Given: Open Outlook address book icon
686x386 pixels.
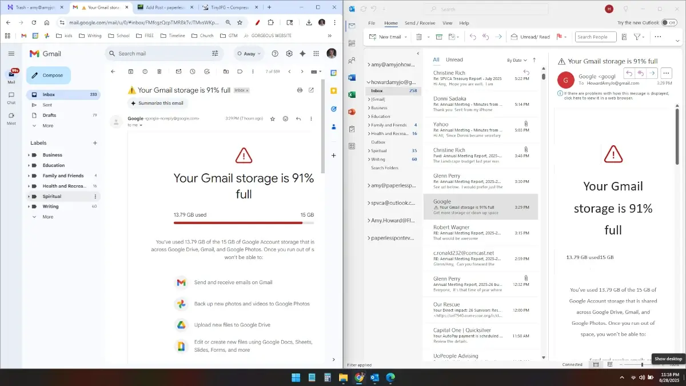Looking at the screenshot, I should pos(624,37).
